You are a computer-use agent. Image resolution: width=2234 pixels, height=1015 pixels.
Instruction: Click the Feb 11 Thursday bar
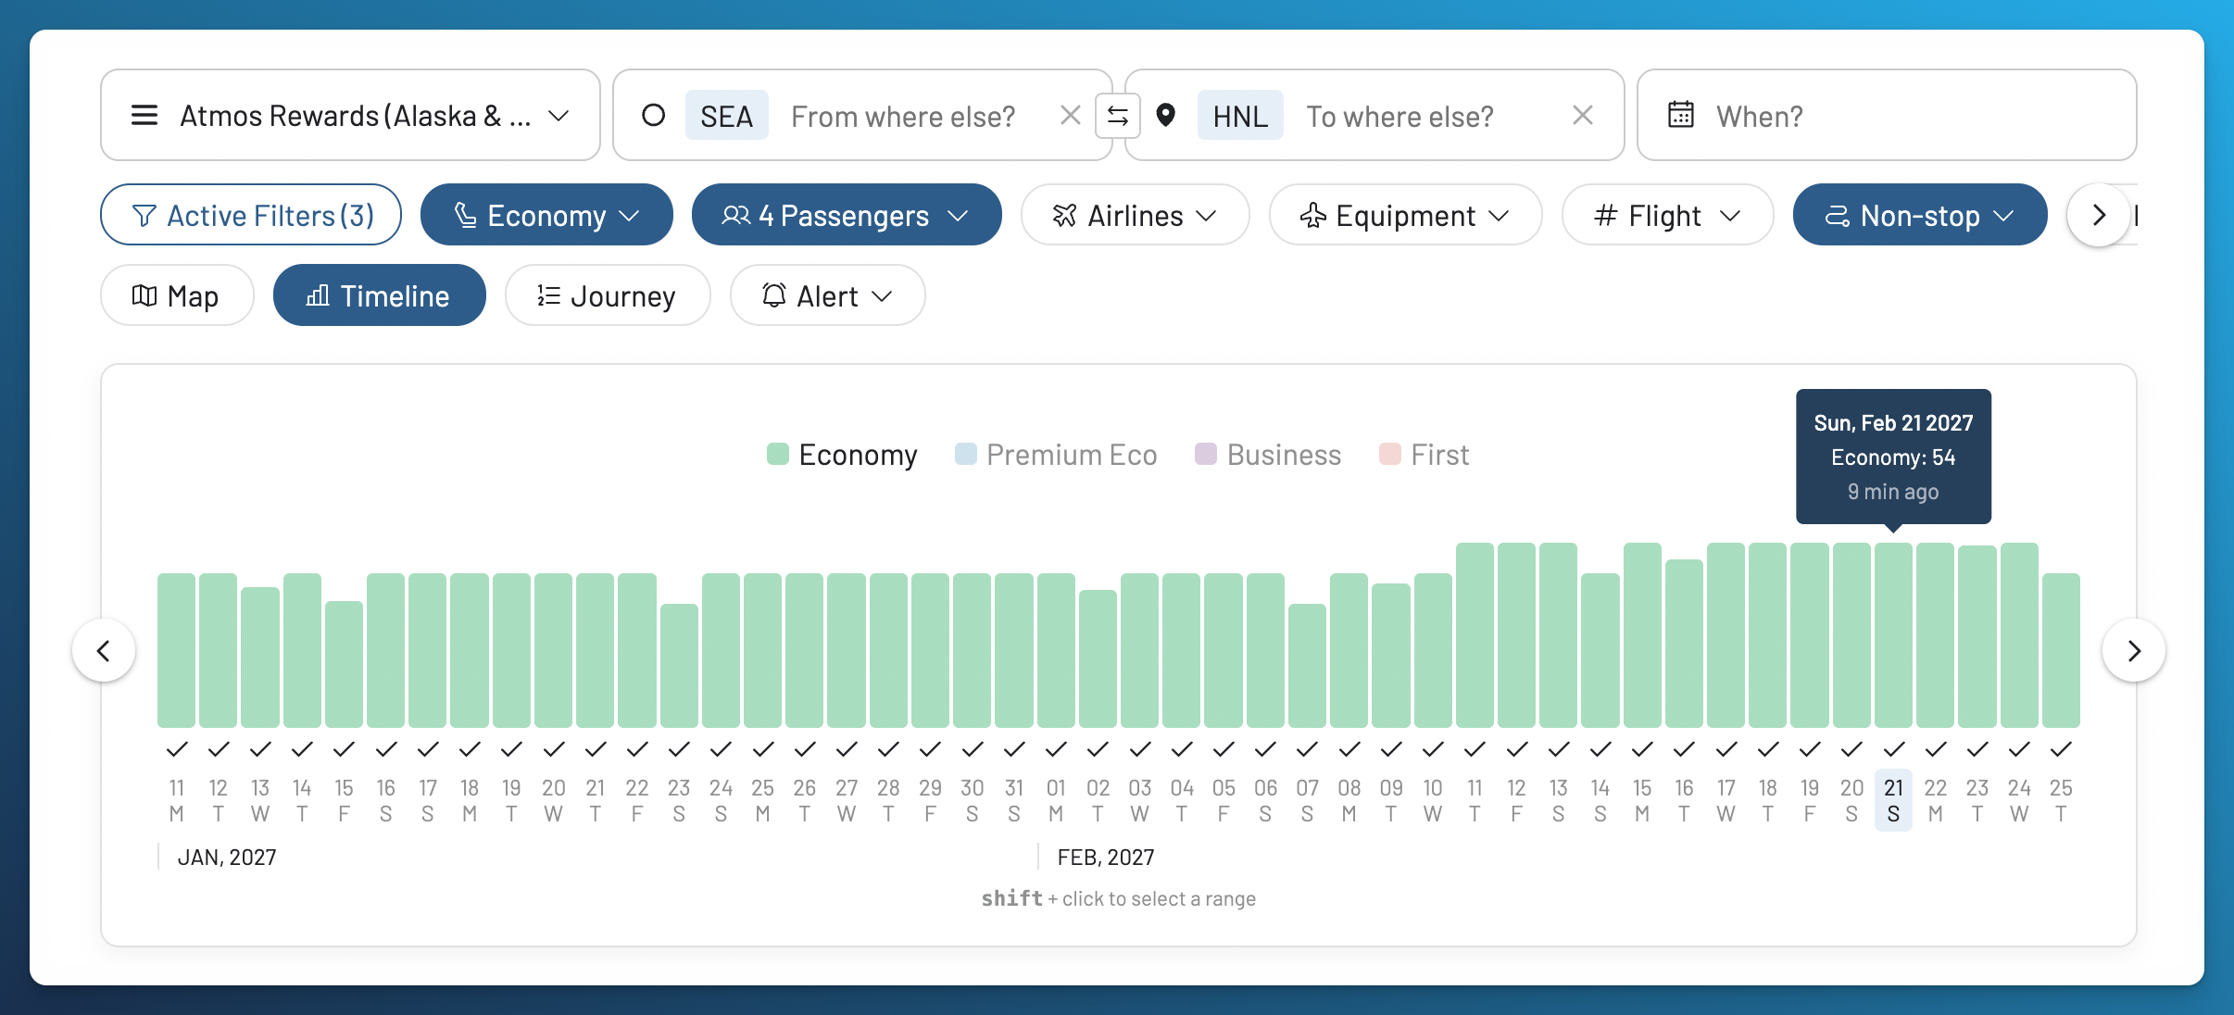1475,635
